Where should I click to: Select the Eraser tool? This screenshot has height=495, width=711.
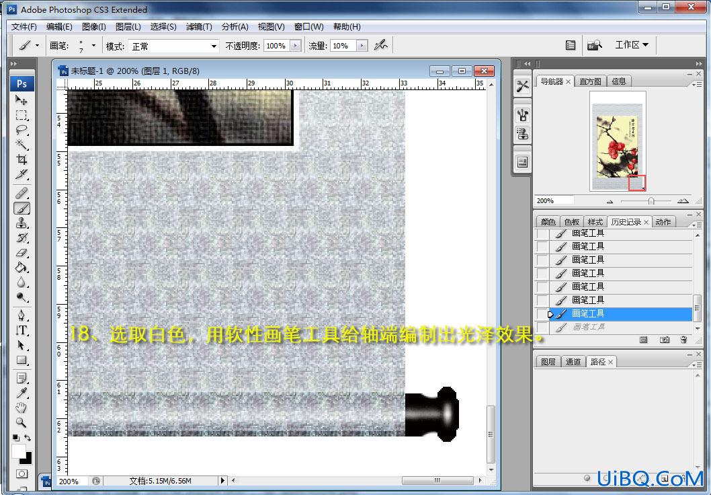22,253
